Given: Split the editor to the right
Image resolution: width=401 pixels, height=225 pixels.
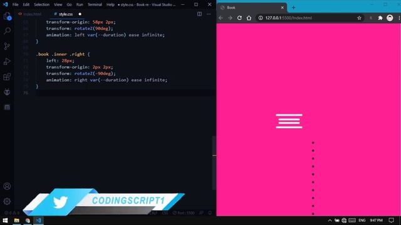Looking at the screenshot, I should tap(199, 14).
